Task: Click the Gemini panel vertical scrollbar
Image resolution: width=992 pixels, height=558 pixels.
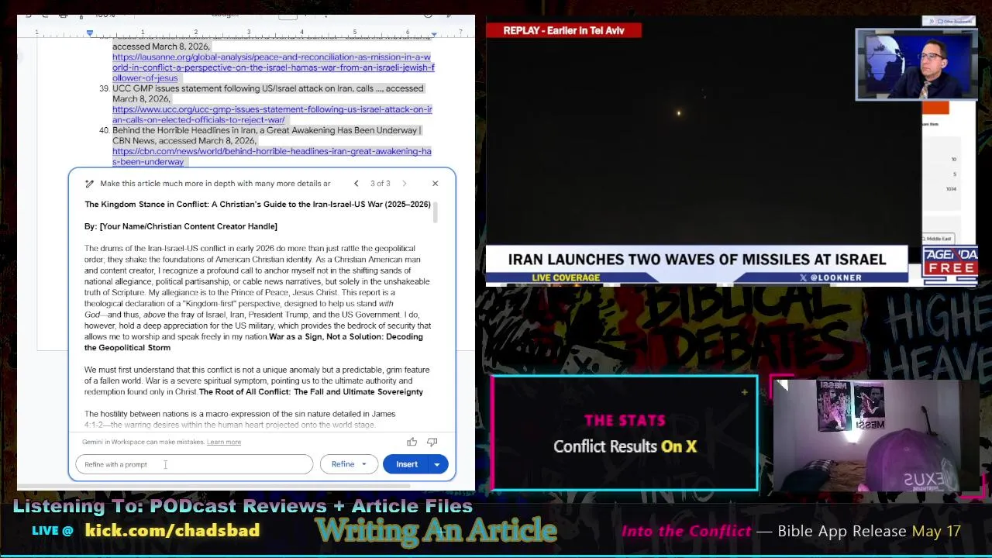Action: coord(436,212)
